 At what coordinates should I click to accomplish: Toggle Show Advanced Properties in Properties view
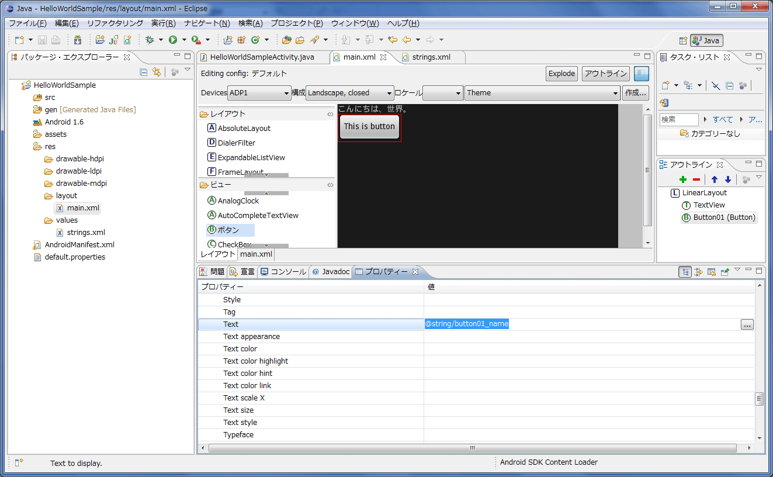pyautogui.click(x=698, y=272)
